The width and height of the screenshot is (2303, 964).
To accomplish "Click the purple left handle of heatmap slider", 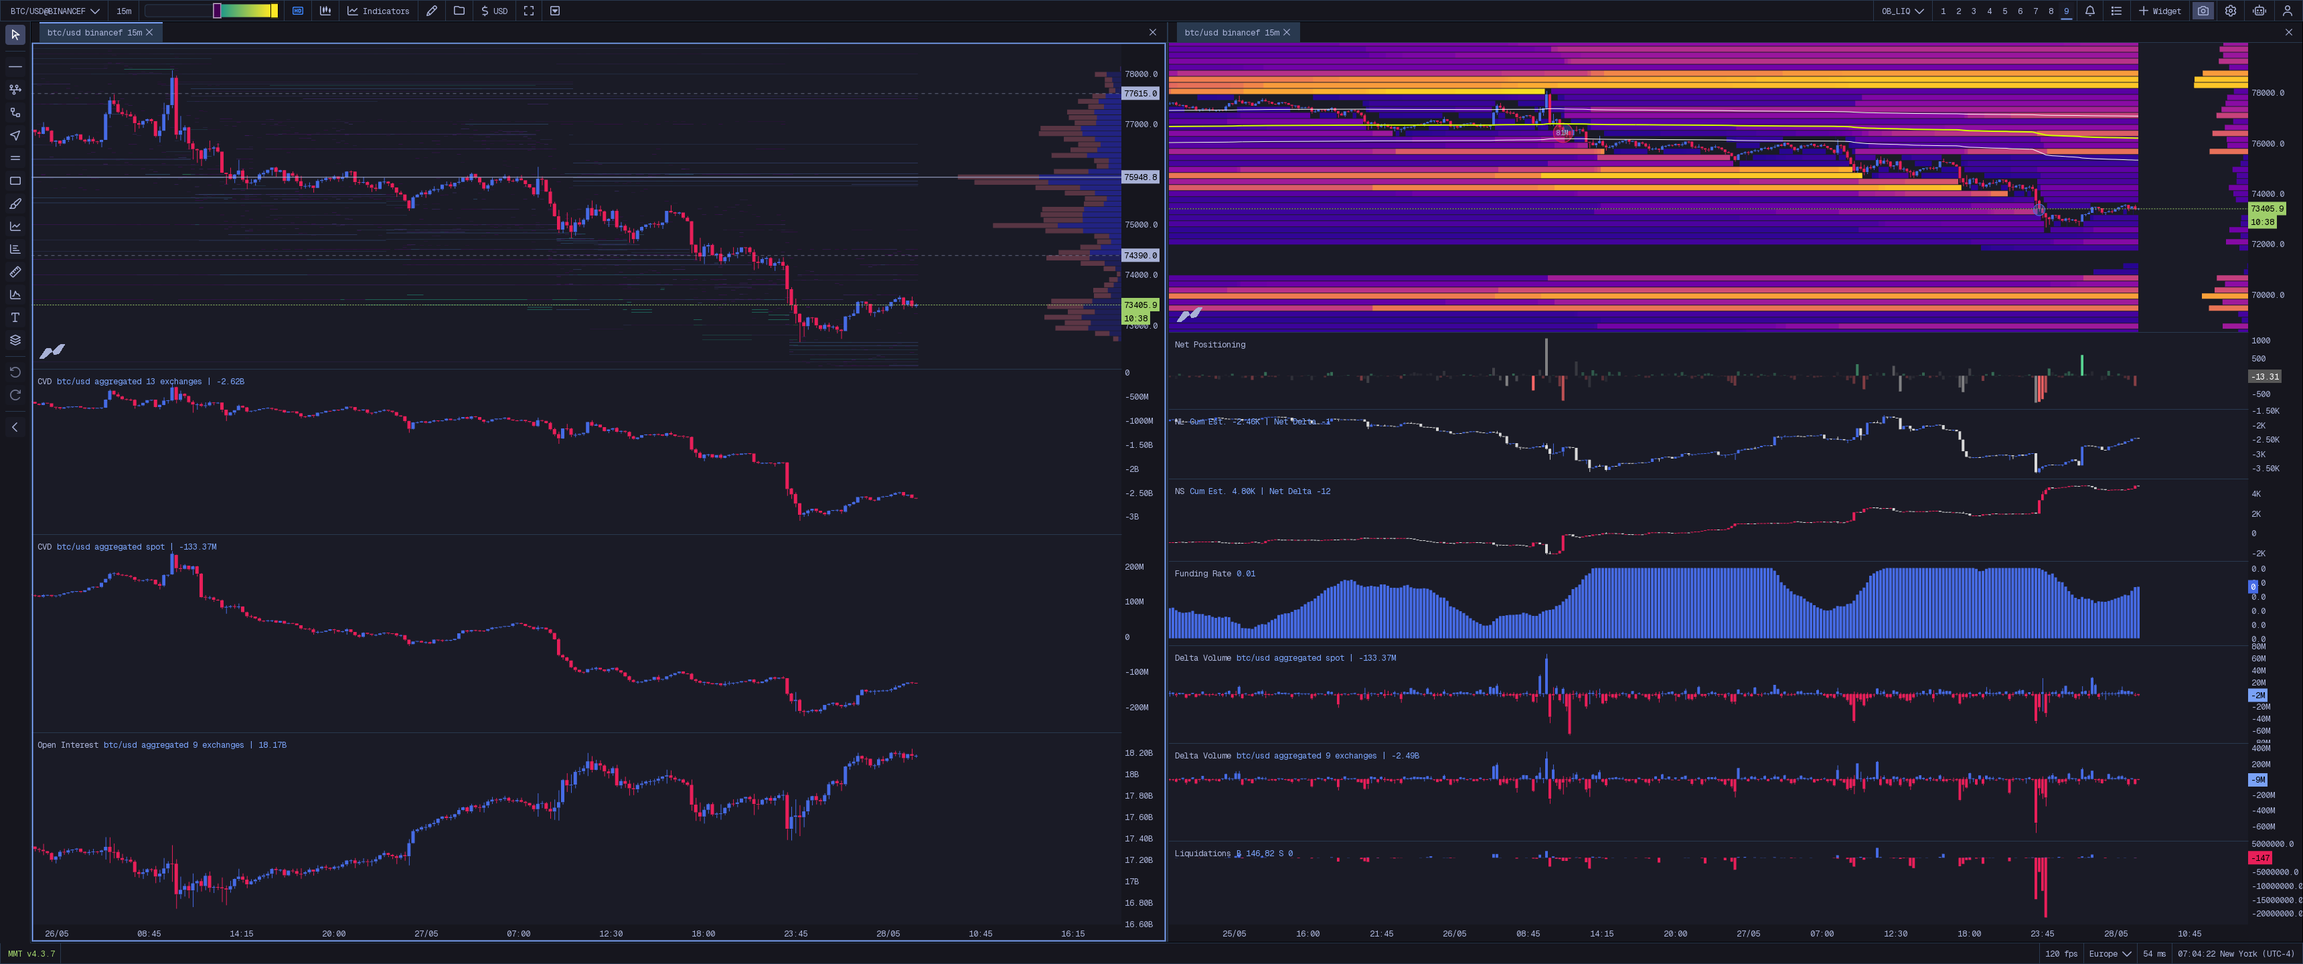I will pos(216,11).
